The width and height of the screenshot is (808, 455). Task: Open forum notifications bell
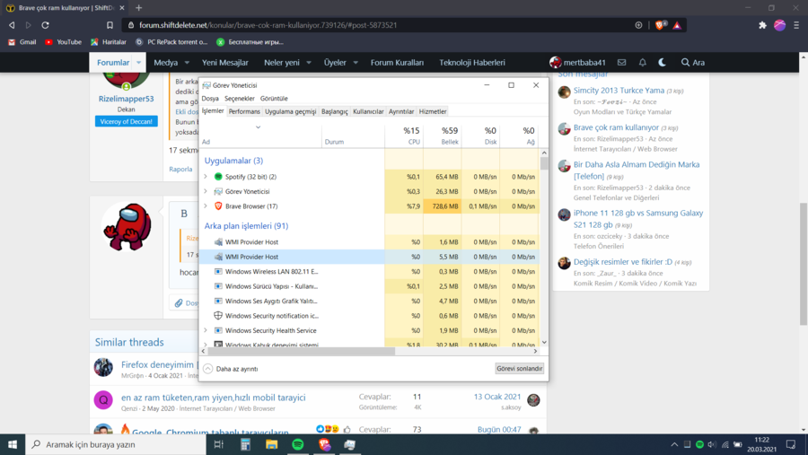[x=643, y=62]
